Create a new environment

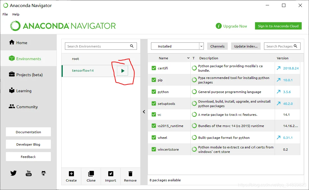tap(71, 176)
